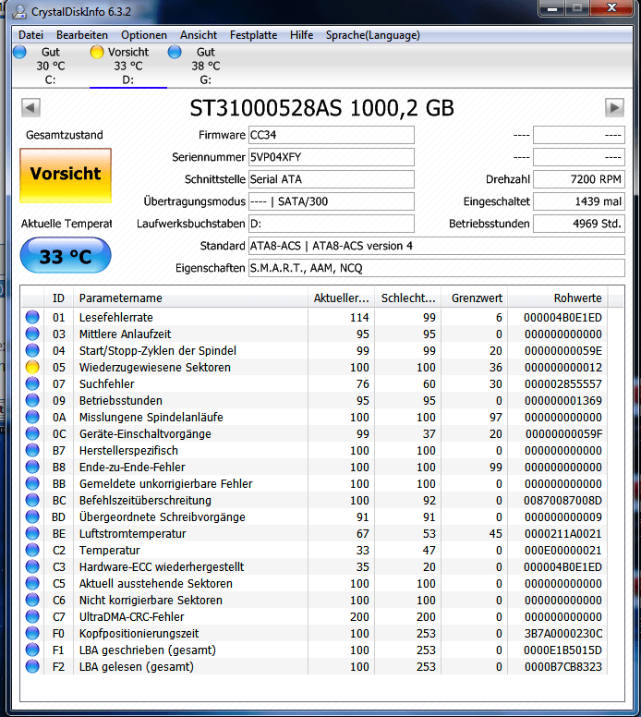Select drive G: blue status orb
Viewport: 641px width, 717px height.
point(175,52)
